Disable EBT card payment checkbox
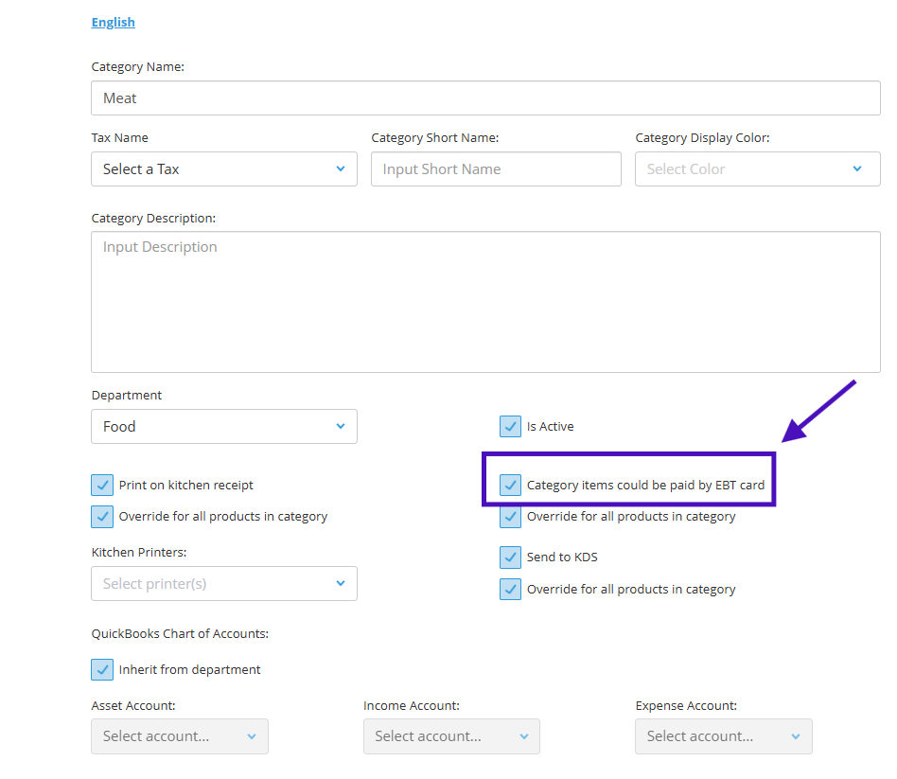 pos(511,486)
